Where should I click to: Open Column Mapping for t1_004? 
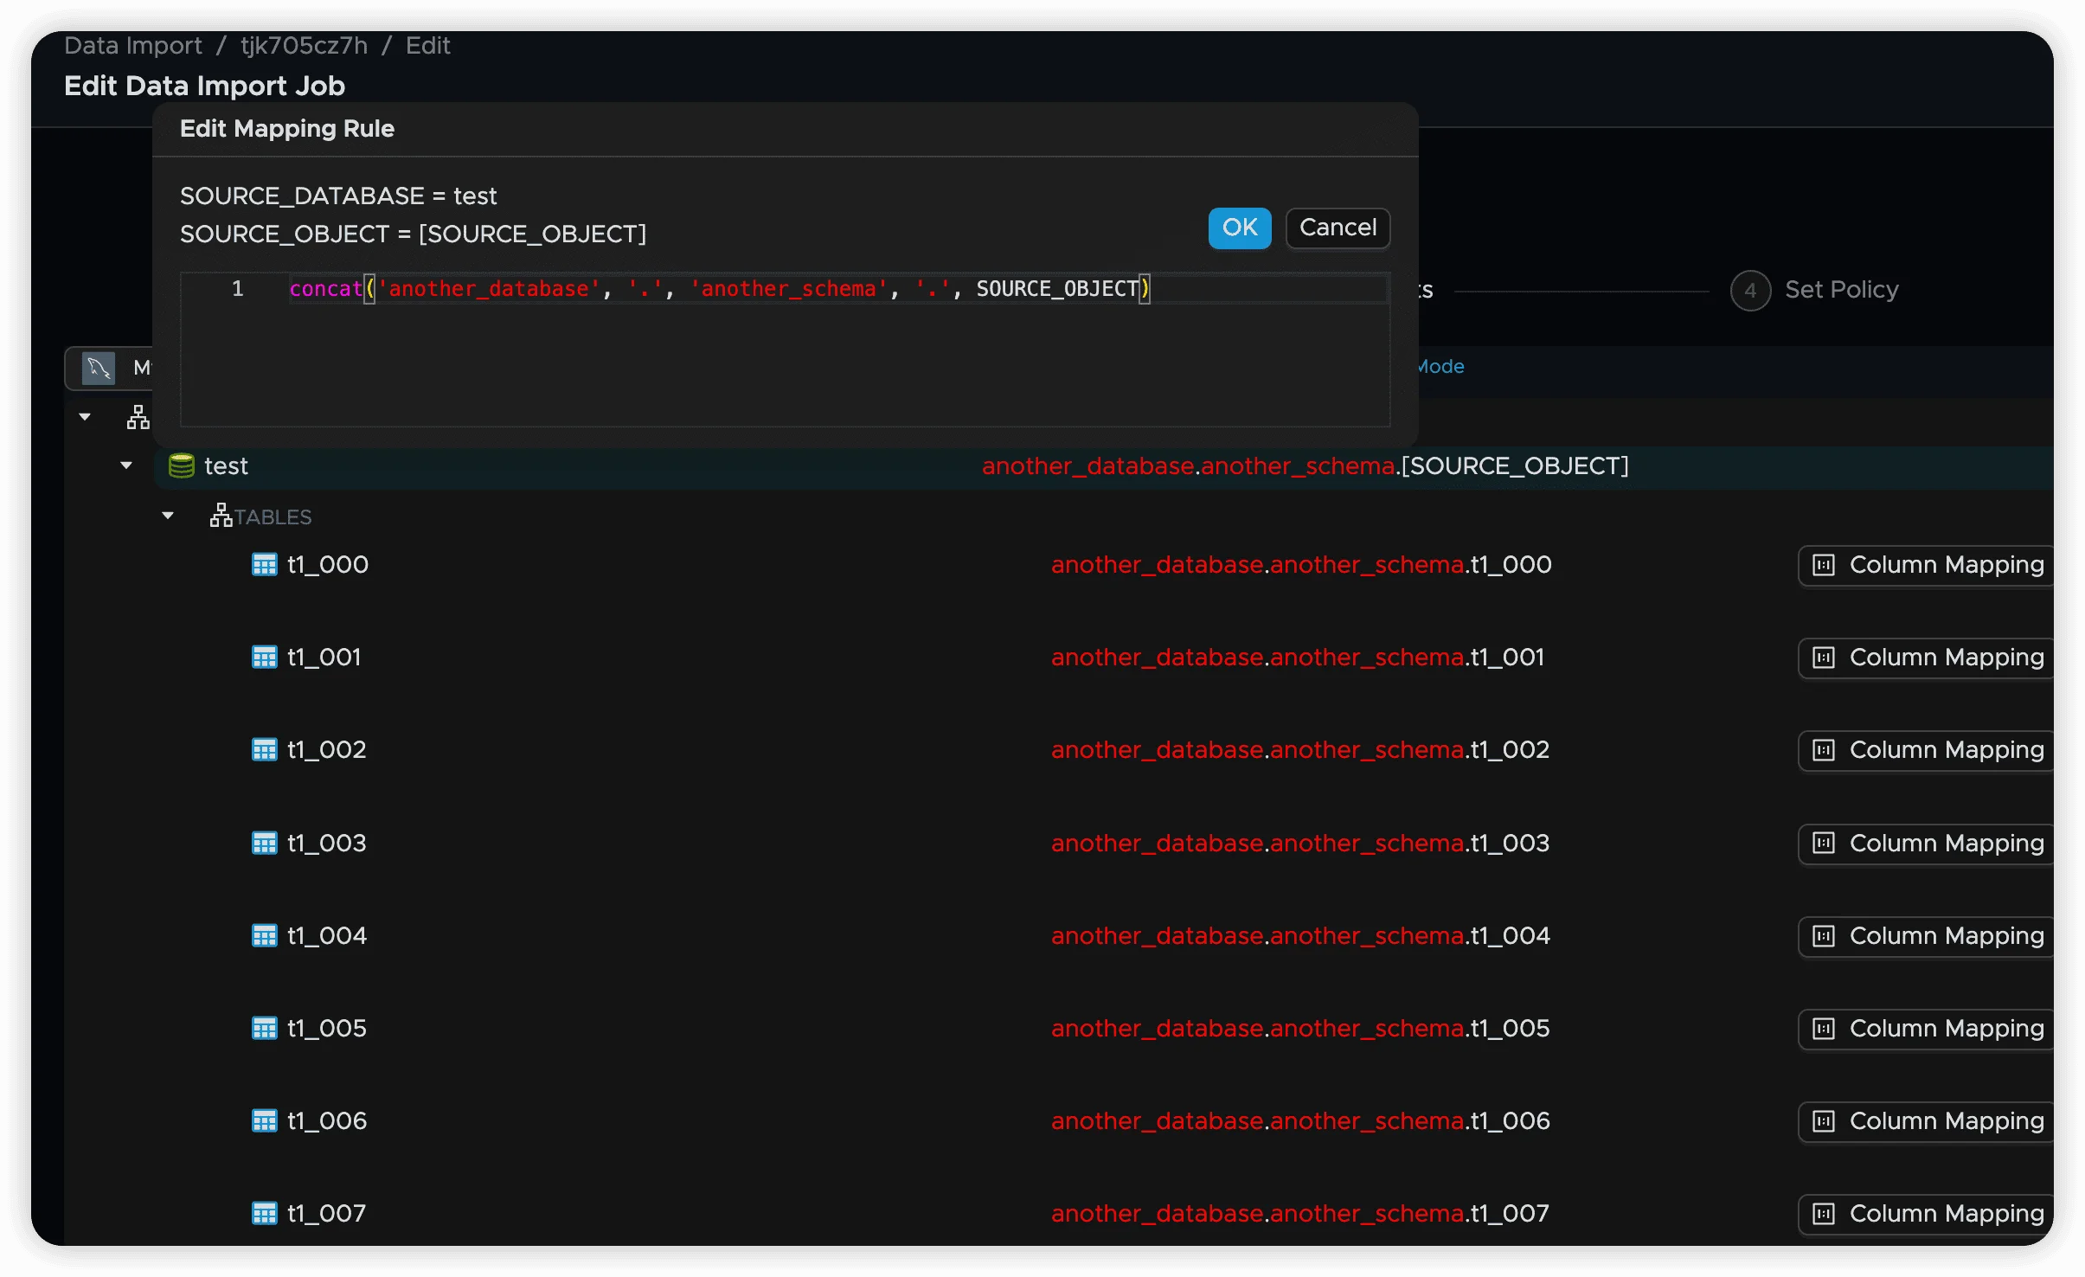point(1928,937)
